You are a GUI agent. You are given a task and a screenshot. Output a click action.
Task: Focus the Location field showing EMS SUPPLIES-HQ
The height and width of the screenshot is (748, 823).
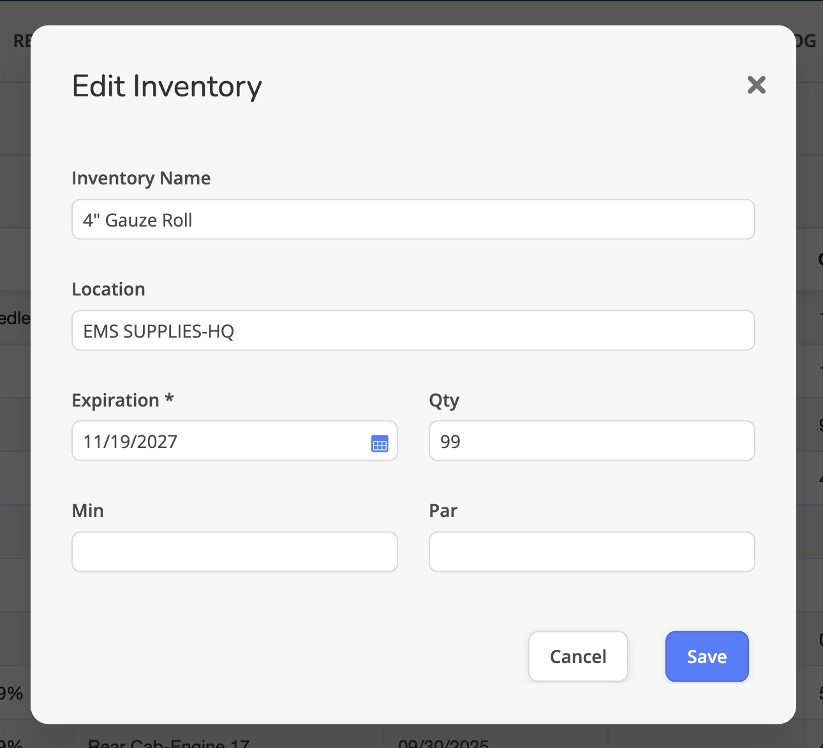tap(413, 331)
